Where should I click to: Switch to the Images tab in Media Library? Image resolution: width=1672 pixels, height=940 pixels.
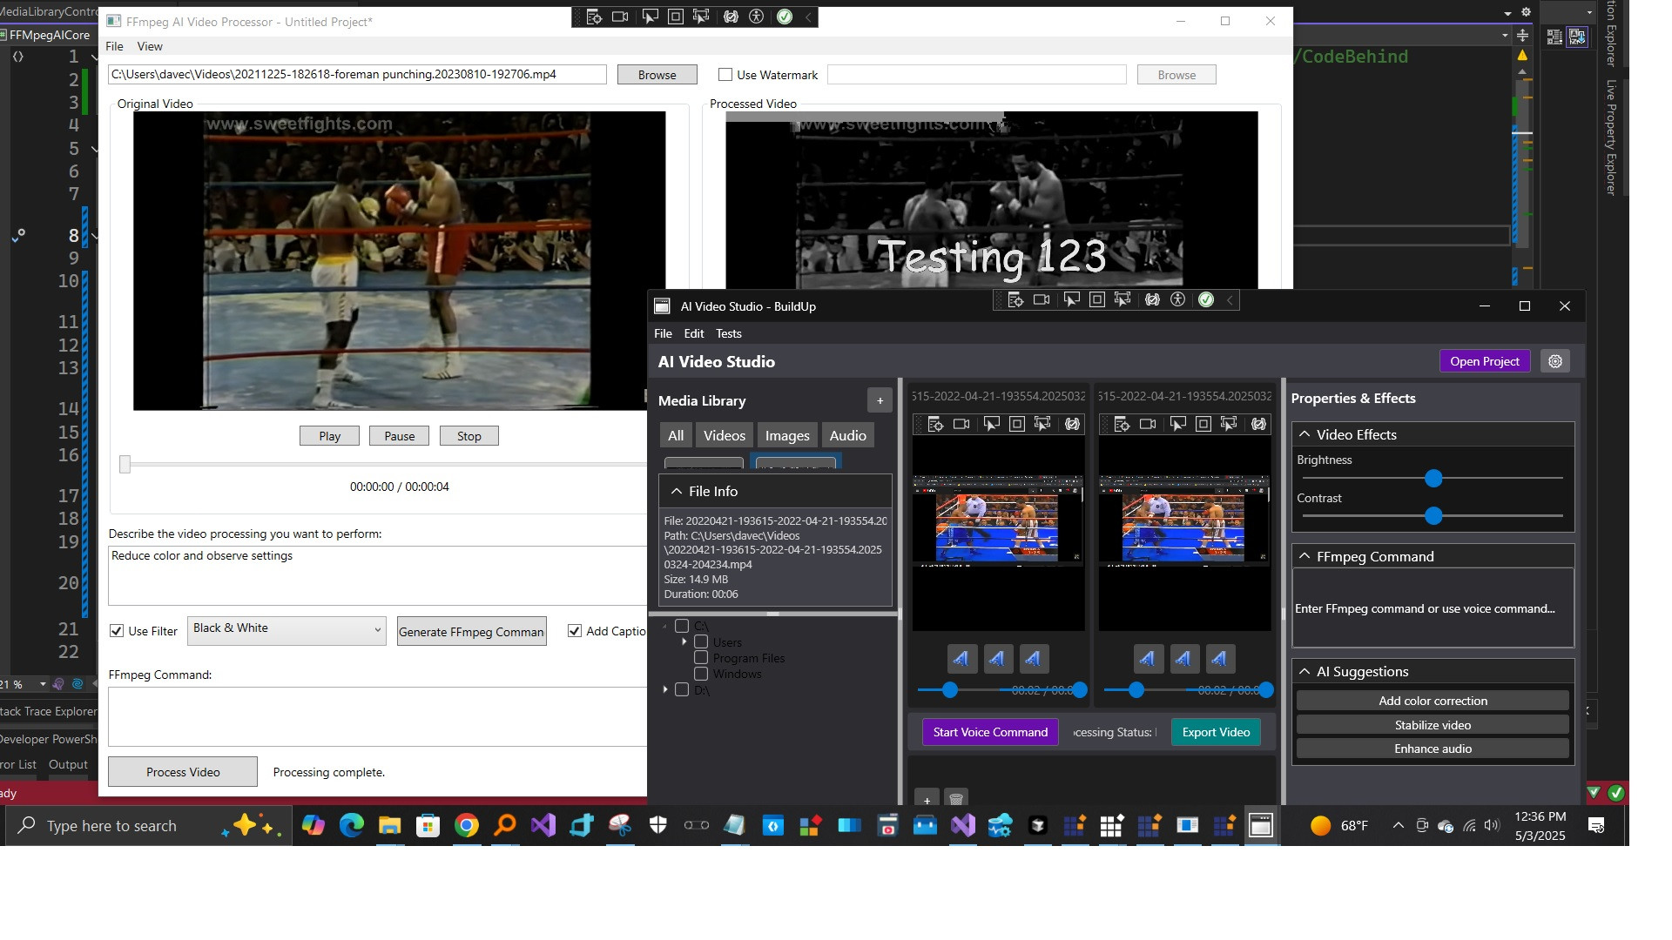(x=786, y=435)
